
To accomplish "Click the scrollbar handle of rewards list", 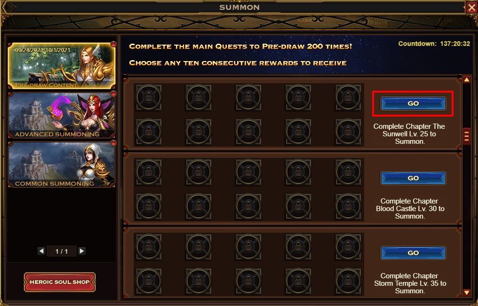I will pyautogui.click(x=466, y=136).
